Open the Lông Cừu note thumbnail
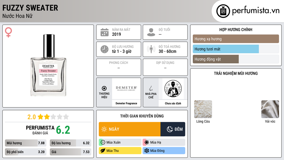 203,109
